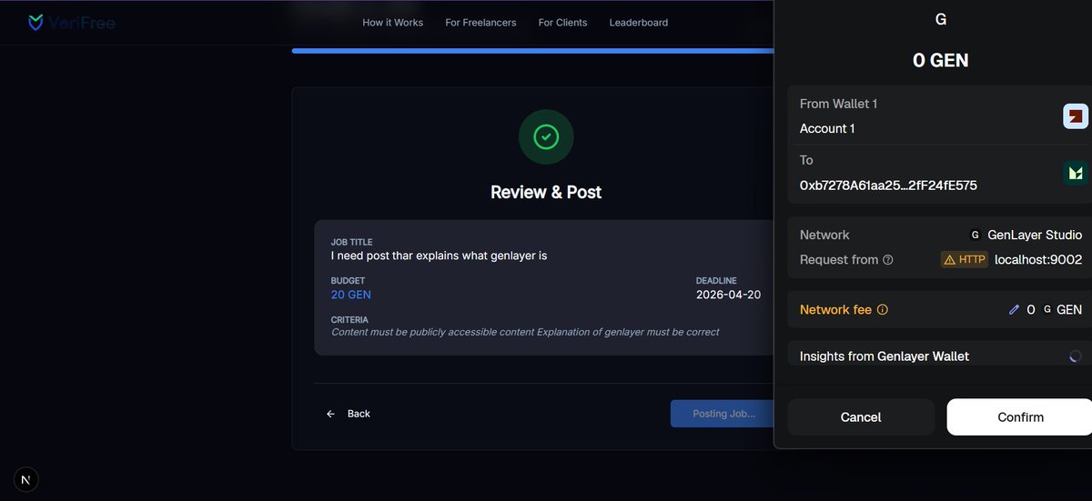Click the criteria description text
1092x501 pixels.
525,332
